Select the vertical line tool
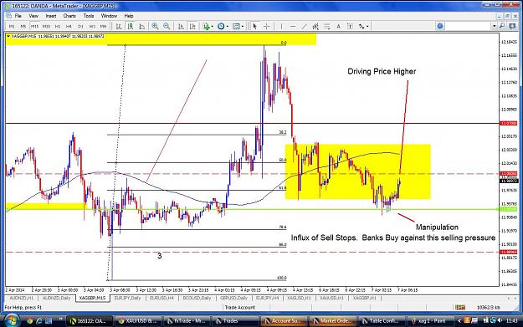 [281, 26]
